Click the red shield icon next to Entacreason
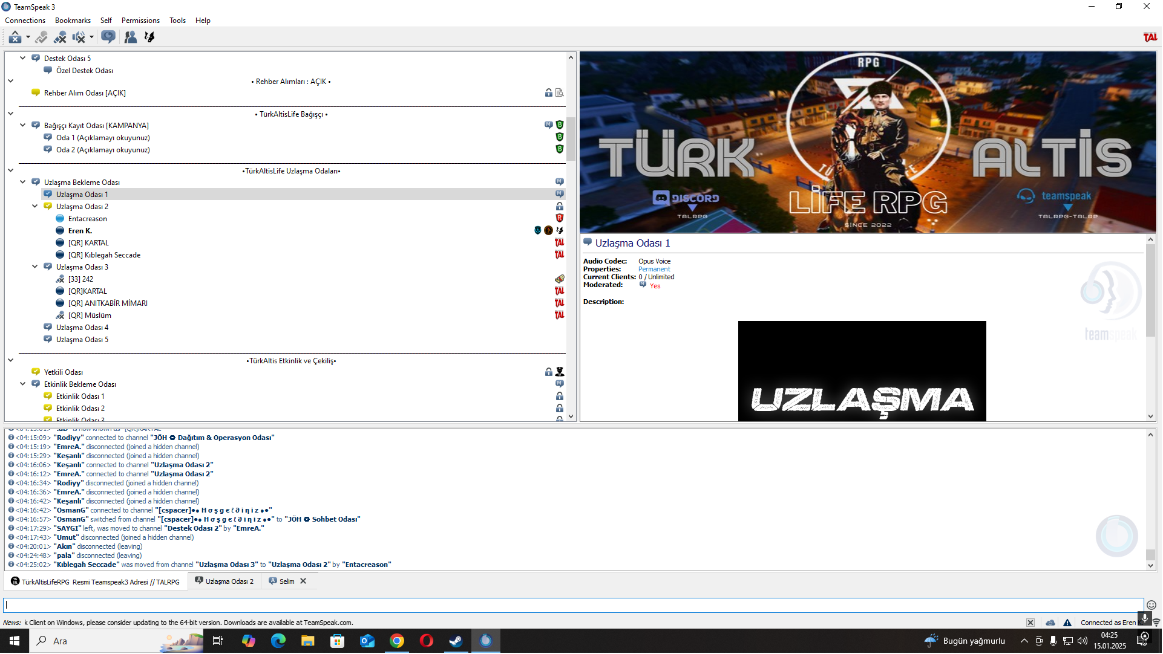Screen dimensions: 1163x654 coord(560,219)
